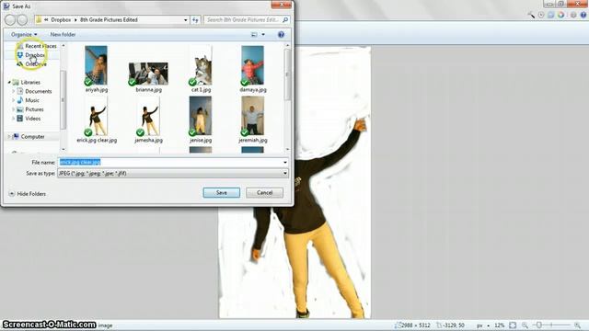Select OneDrive in the navigation pane
This screenshot has height=331, width=589.
31,64
